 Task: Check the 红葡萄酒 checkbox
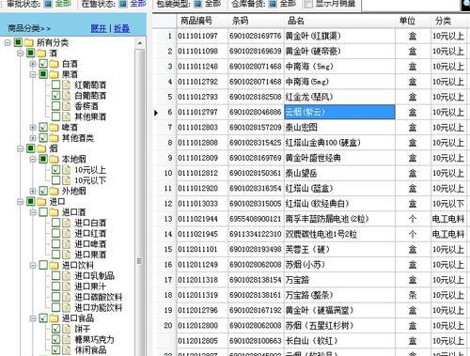pos(55,85)
